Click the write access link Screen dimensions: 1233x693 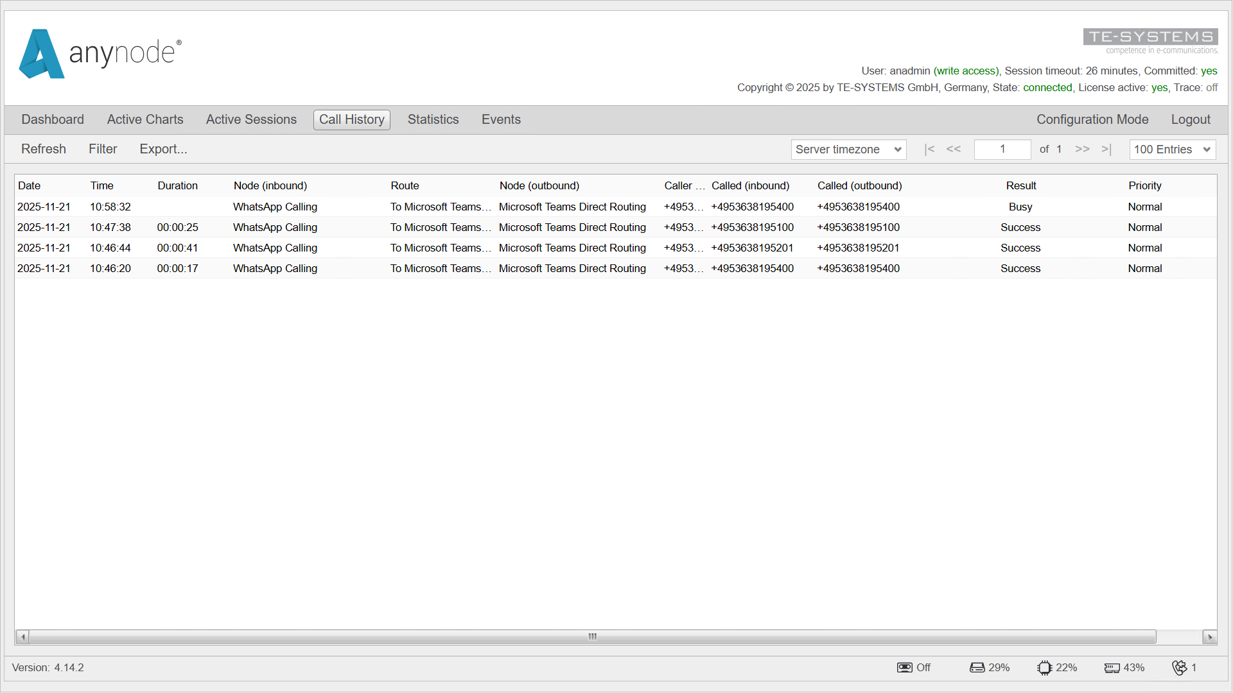point(966,71)
